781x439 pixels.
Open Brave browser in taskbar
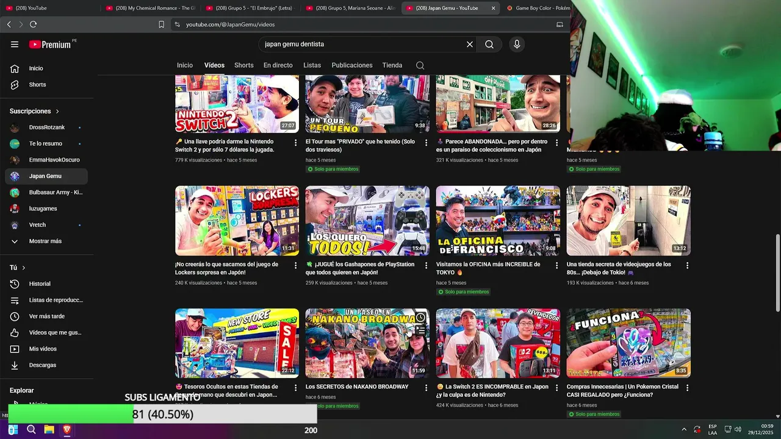(67, 430)
